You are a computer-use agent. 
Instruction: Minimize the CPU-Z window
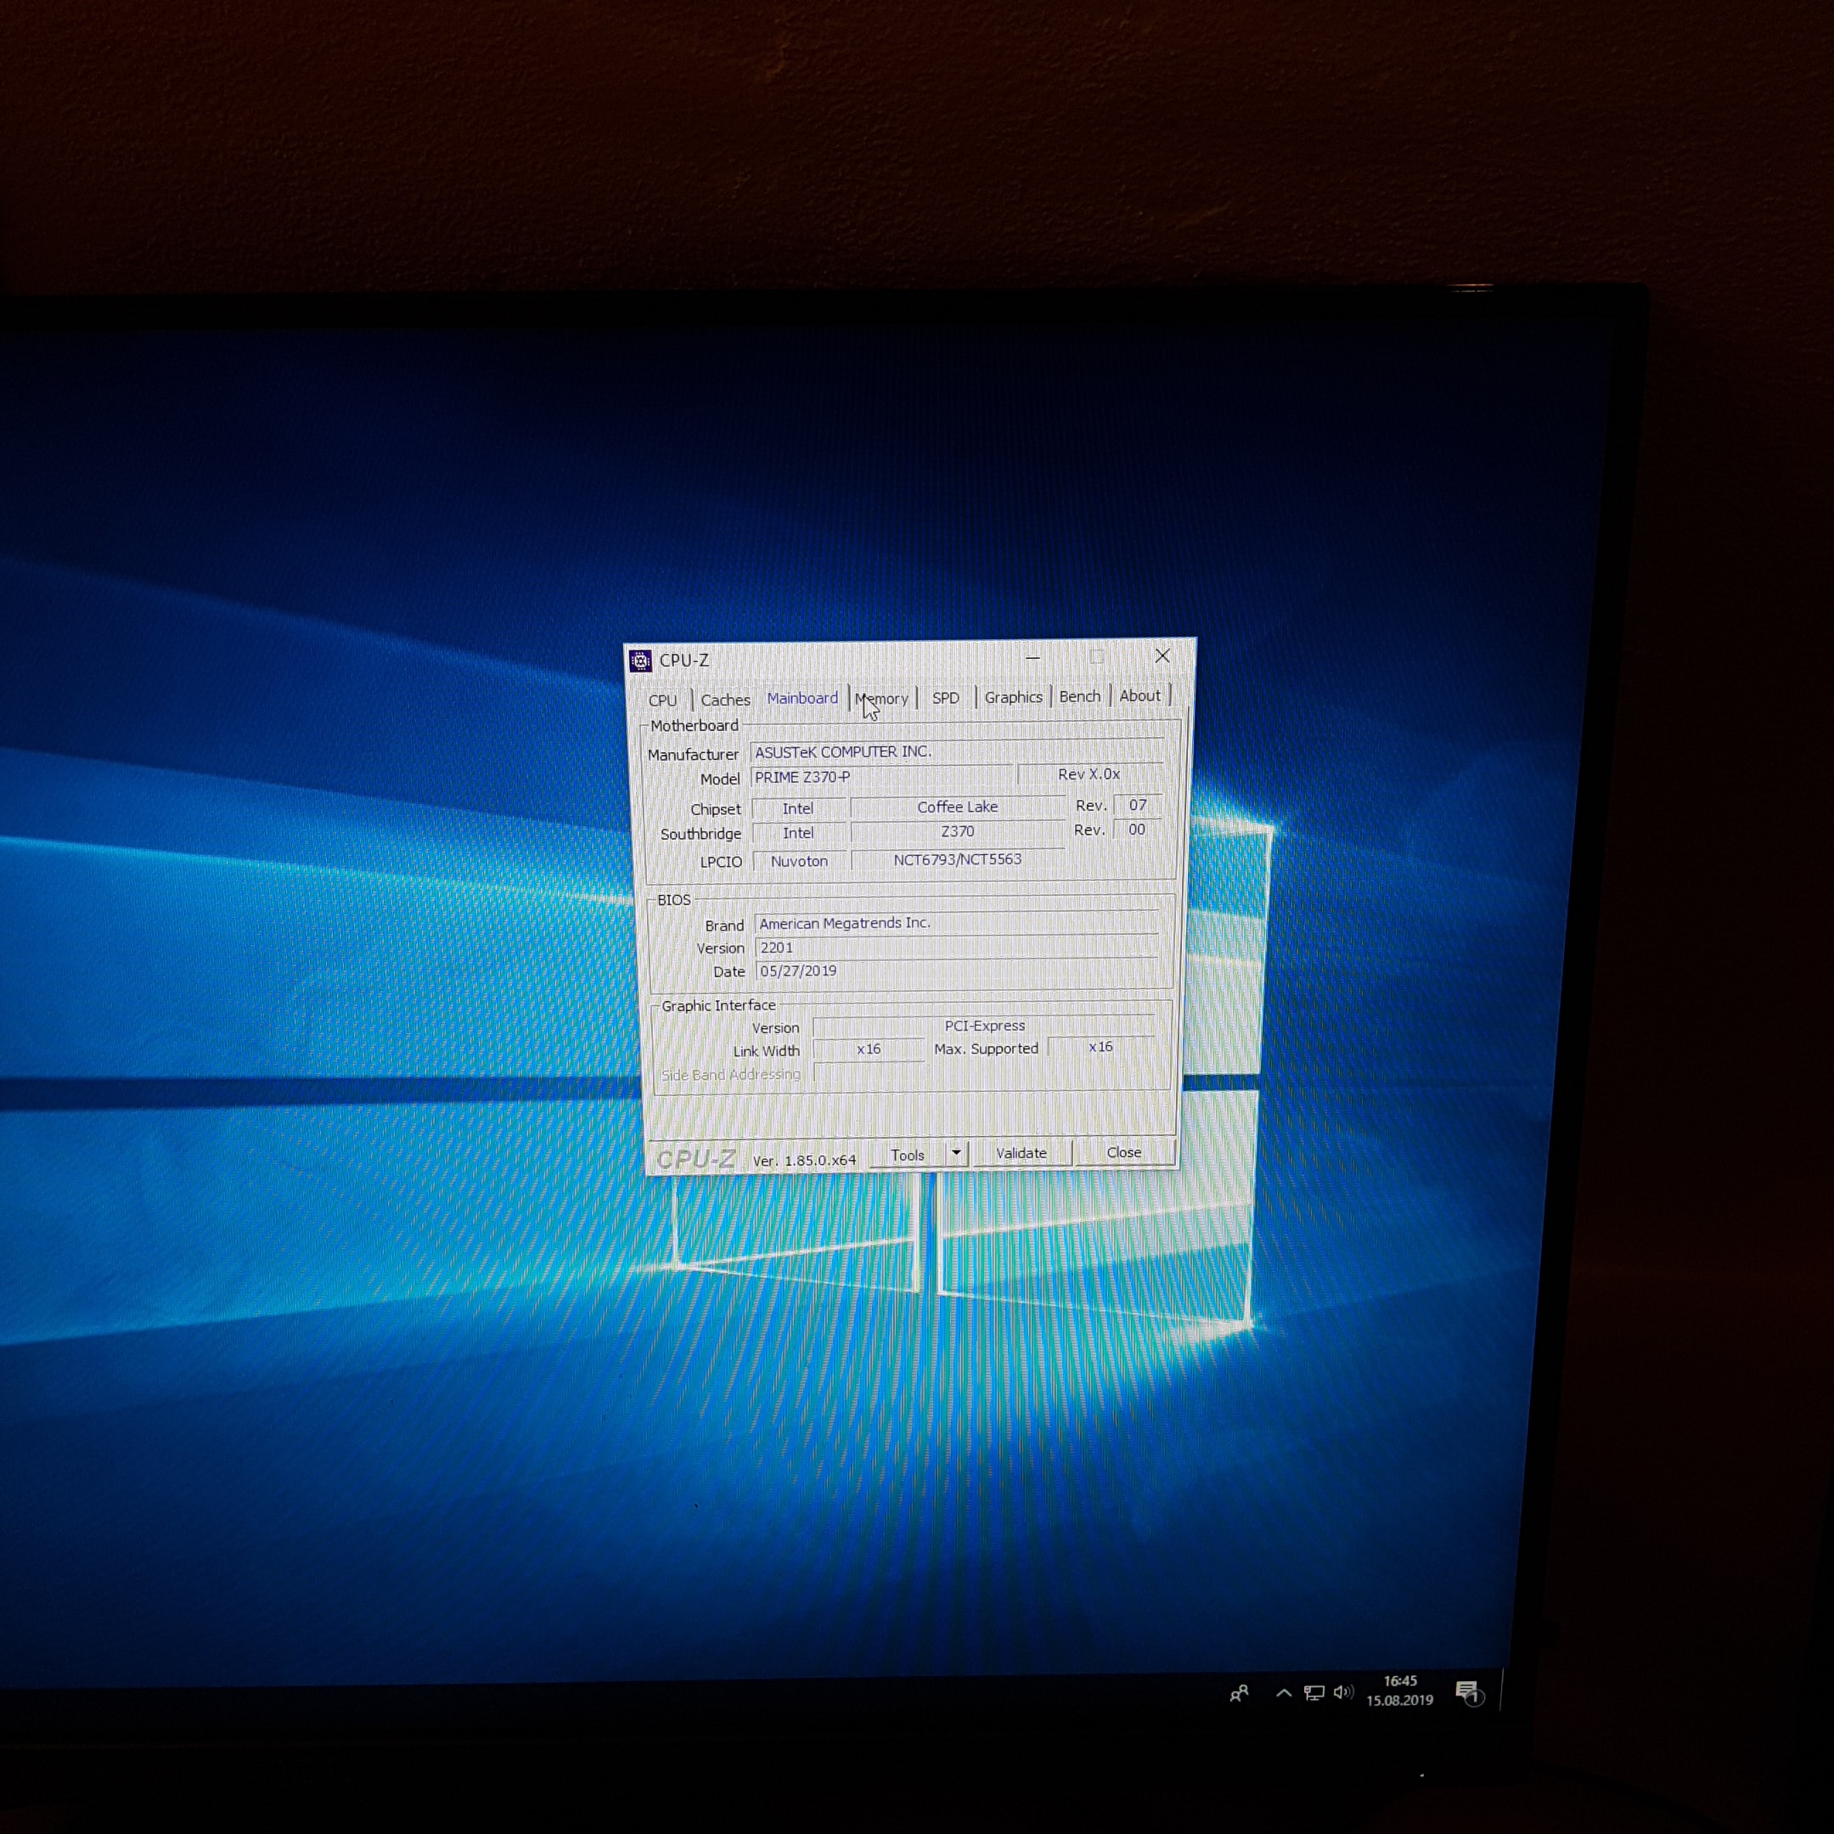(1032, 657)
